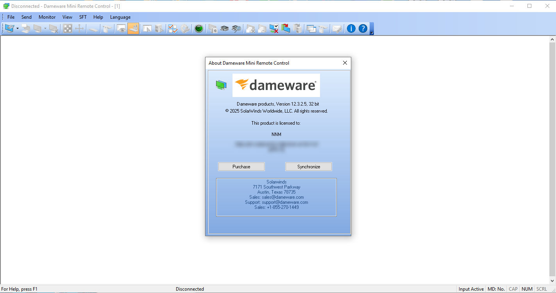Click the gear settings toolbar icon
This screenshot has width=556, height=293.
point(185,28)
